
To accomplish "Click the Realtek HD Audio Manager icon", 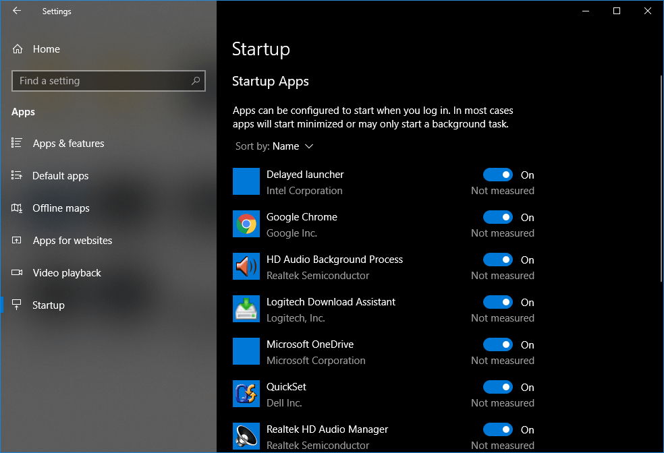I will tap(246, 436).
